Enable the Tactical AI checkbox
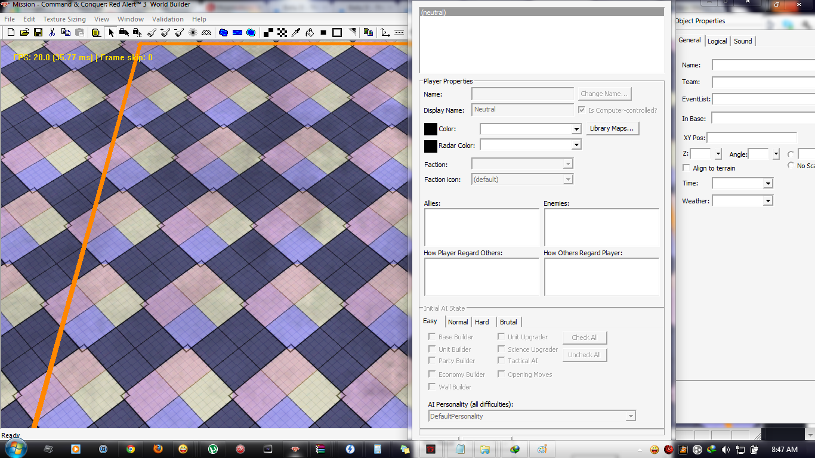The width and height of the screenshot is (815, 458). (x=501, y=360)
